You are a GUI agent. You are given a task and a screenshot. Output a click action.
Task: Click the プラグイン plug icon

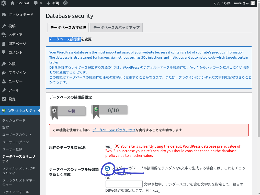coord(4,72)
